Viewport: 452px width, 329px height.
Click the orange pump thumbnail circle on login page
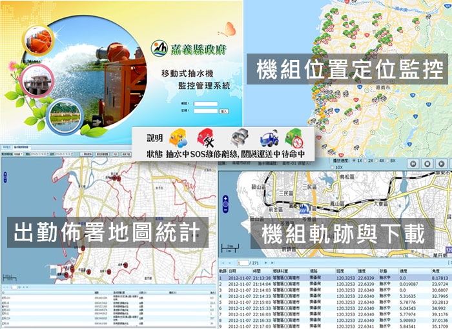tap(38, 40)
